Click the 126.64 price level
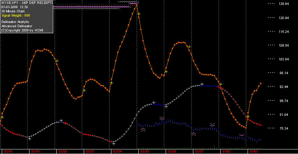Viewport: 298px width, 154px height. pyautogui.click(x=284, y=4)
